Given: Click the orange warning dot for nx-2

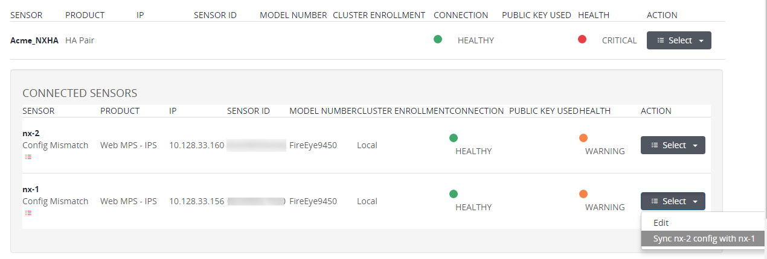Looking at the screenshot, I should tap(583, 138).
